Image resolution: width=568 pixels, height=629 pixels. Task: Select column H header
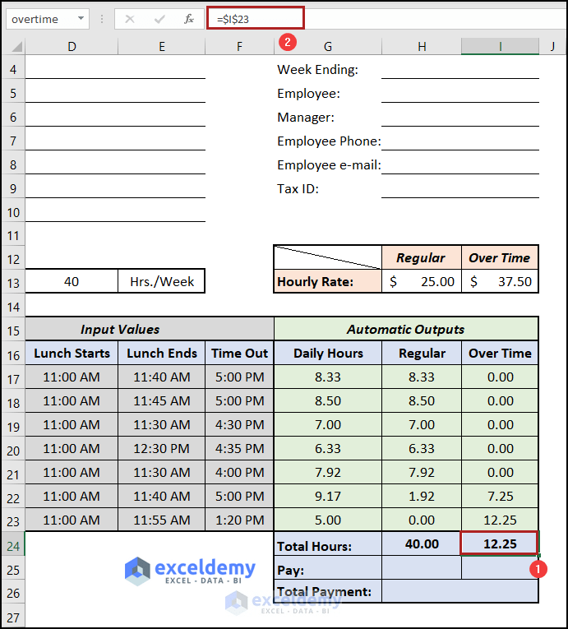422,47
